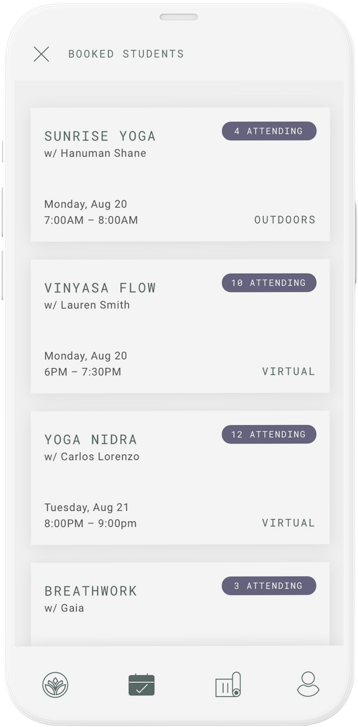Tap the 3 Attending badge
Viewport: 358px width, 727px height.
coord(269,586)
